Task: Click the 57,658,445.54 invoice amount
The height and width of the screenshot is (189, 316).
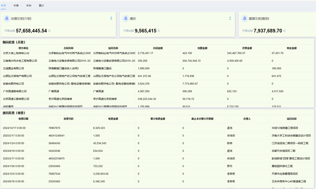Action: coord(31,31)
